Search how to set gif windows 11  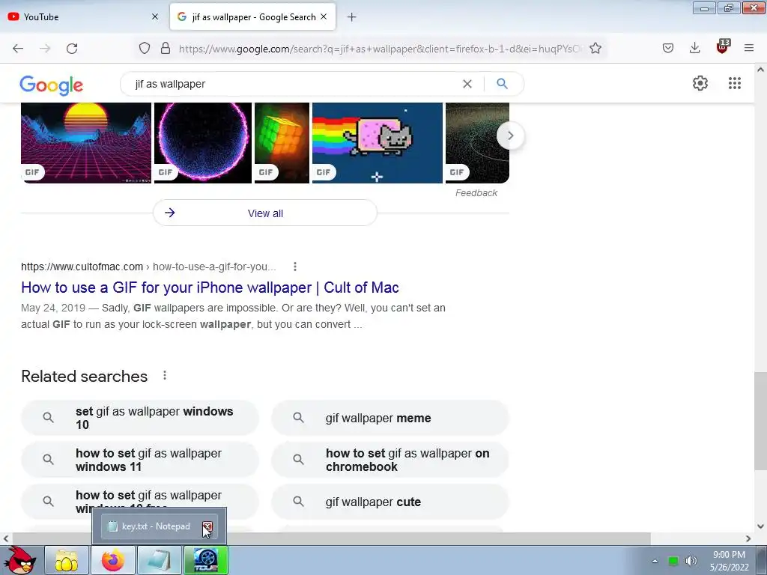coord(140,460)
